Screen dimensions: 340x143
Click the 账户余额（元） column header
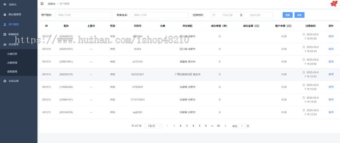pos(283,26)
